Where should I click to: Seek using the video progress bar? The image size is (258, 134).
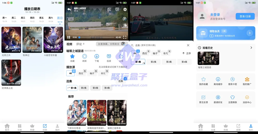pyautogui.click(x=96, y=37)
